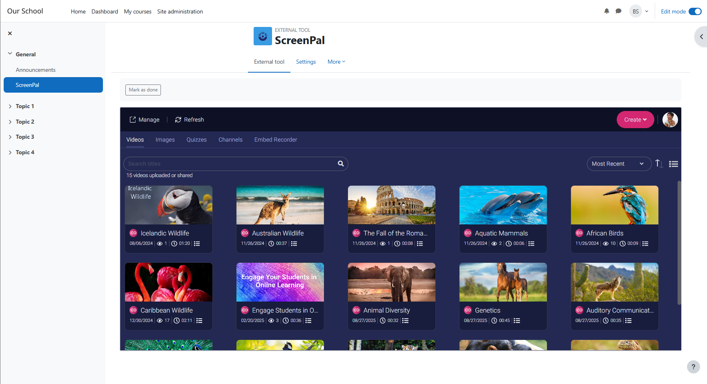Switch to list view icon

click(674, 164)
